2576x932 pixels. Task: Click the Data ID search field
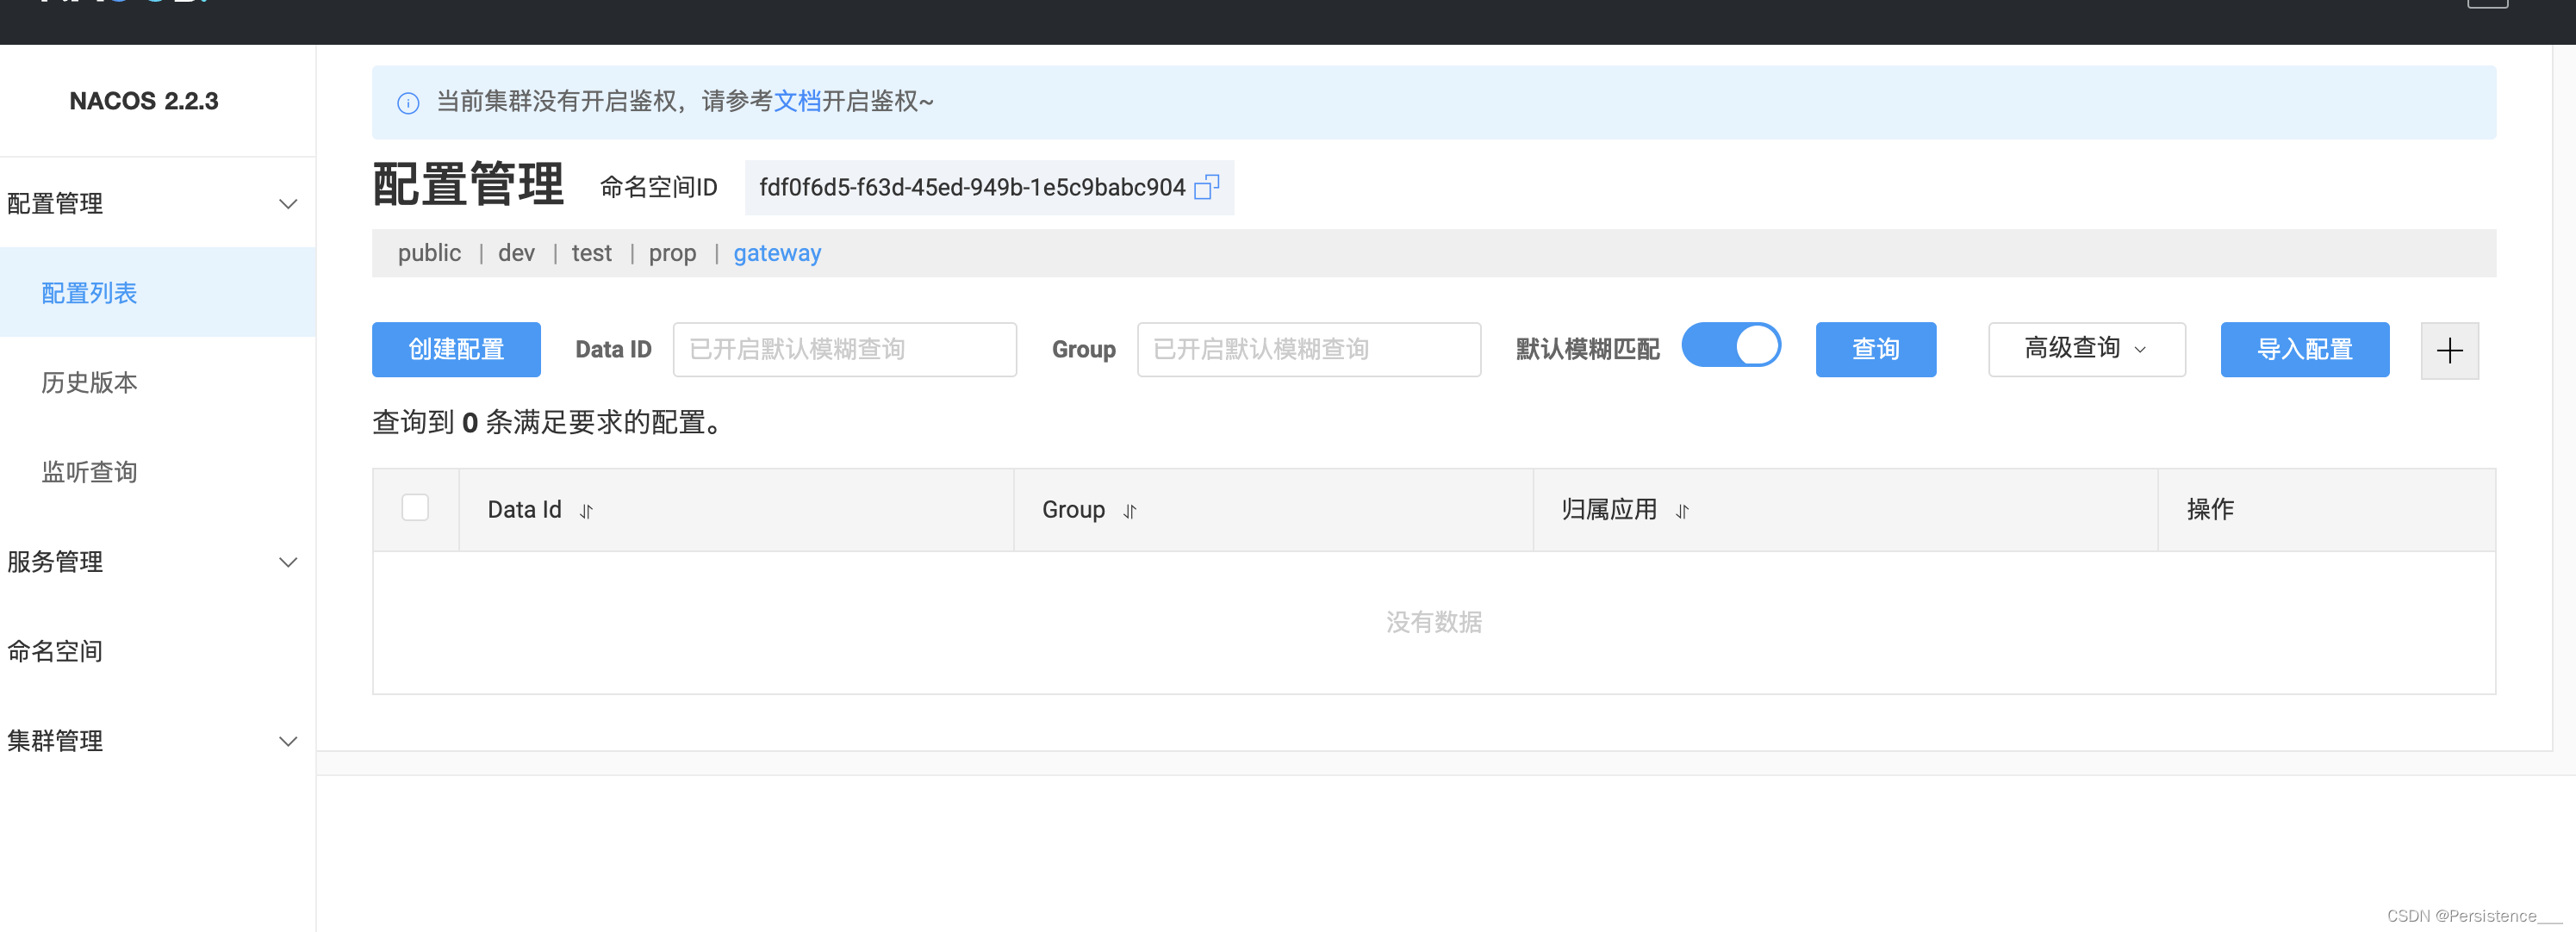(x=844, y=349)
